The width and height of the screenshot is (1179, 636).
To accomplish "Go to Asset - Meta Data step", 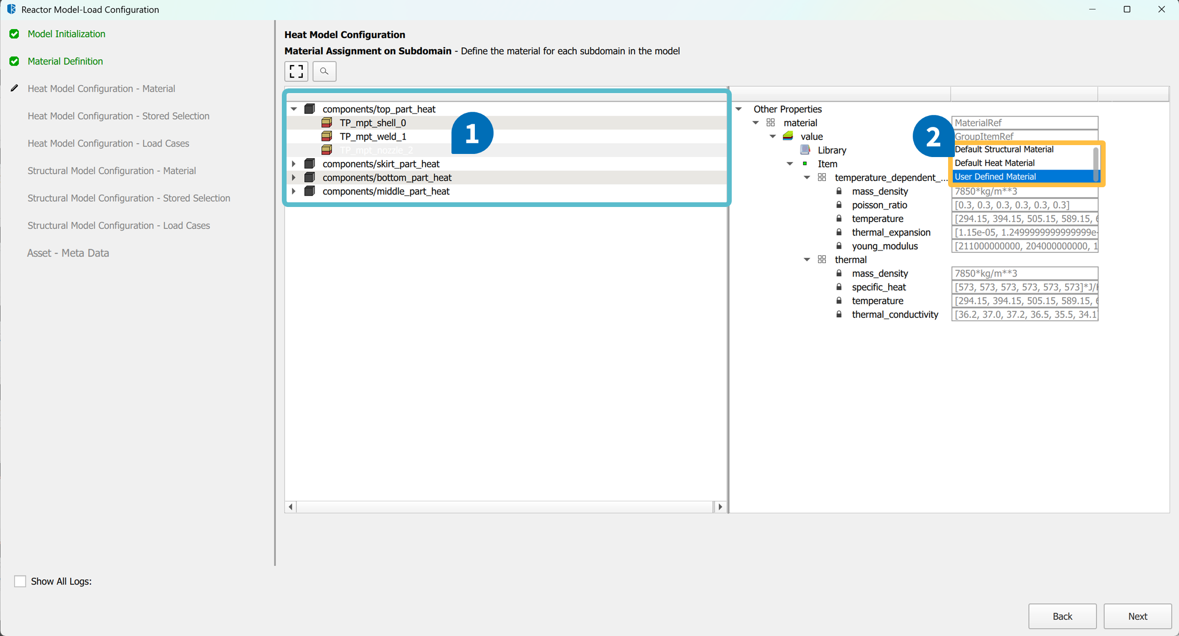I will pos(68,253).
